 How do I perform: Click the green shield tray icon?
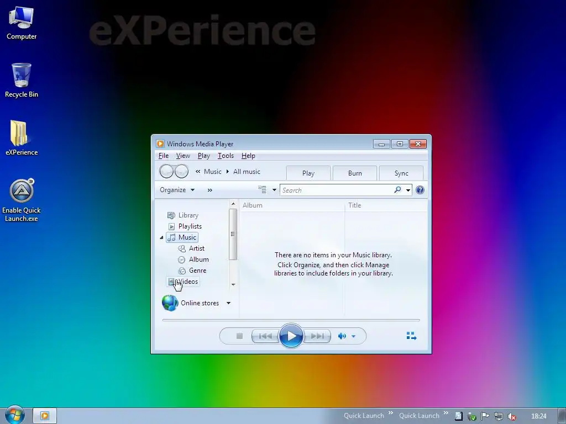coord(472,416)
